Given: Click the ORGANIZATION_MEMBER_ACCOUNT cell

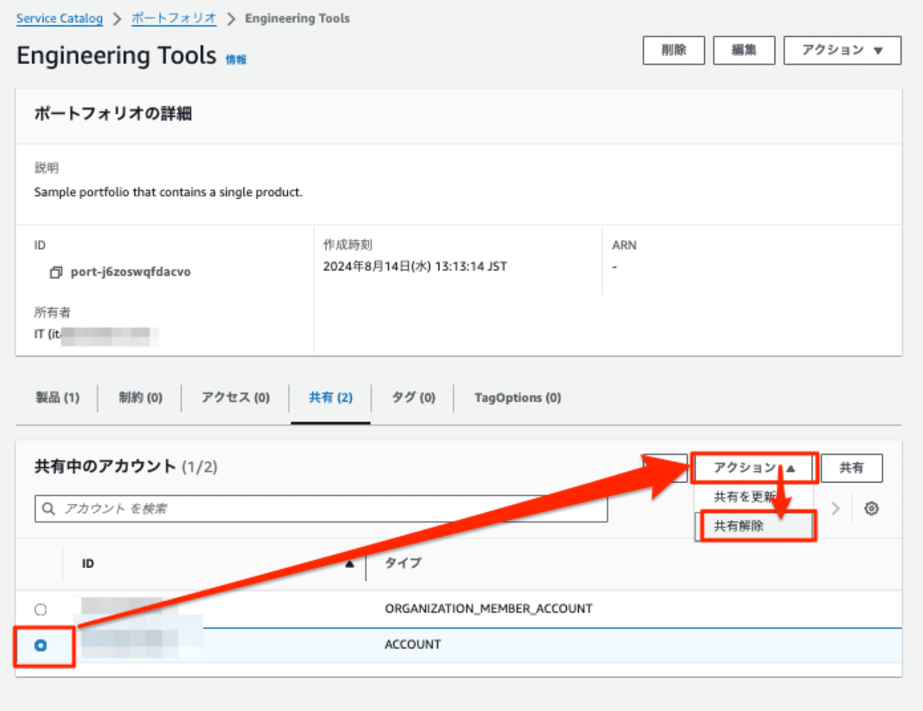Looking at the screenshot, I should point(488,609).
